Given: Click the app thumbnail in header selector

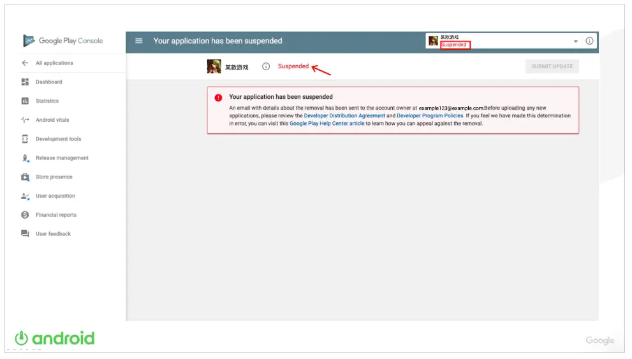Looking at the screenshot, I should tap(433, 41).
